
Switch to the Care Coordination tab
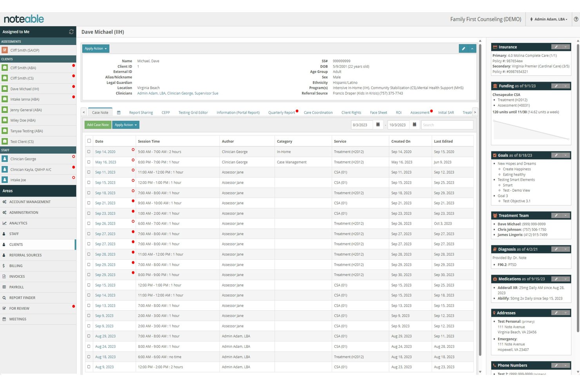(318, 113)
